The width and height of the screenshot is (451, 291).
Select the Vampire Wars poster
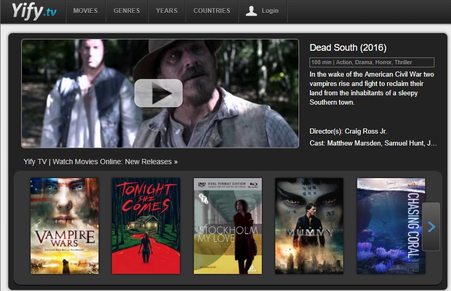tap(64, 226)
